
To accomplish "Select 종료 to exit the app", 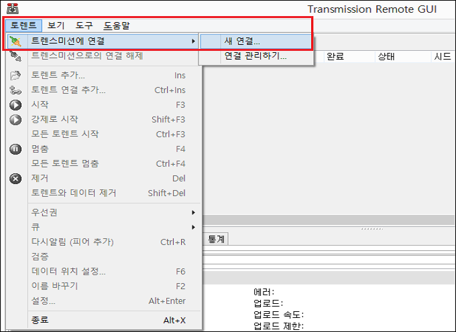I will point(103,321).
